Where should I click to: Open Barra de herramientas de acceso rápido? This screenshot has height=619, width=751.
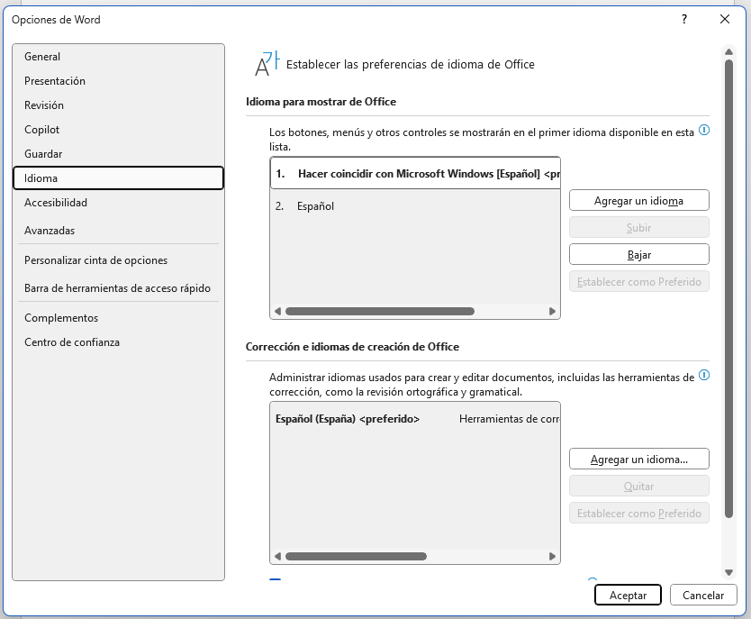click(x=118, y=288)
